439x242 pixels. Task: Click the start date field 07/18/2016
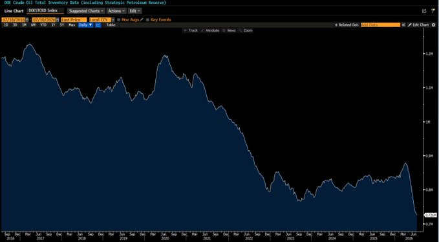(13, 20)
